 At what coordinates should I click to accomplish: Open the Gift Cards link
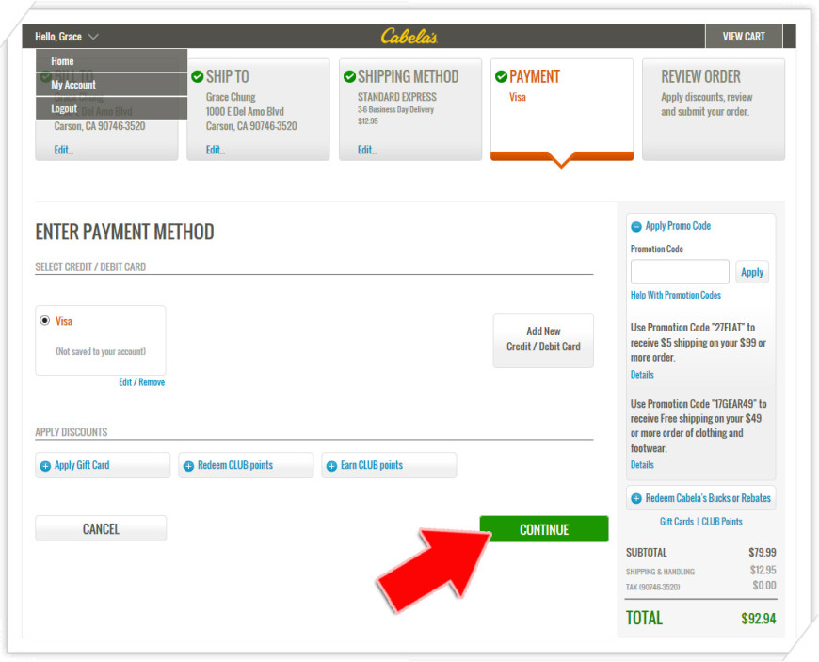pos(677,522)
